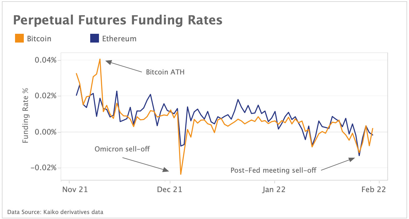
Task: Toggle the Bitcoin series legend label
Action: click(39, 39)
